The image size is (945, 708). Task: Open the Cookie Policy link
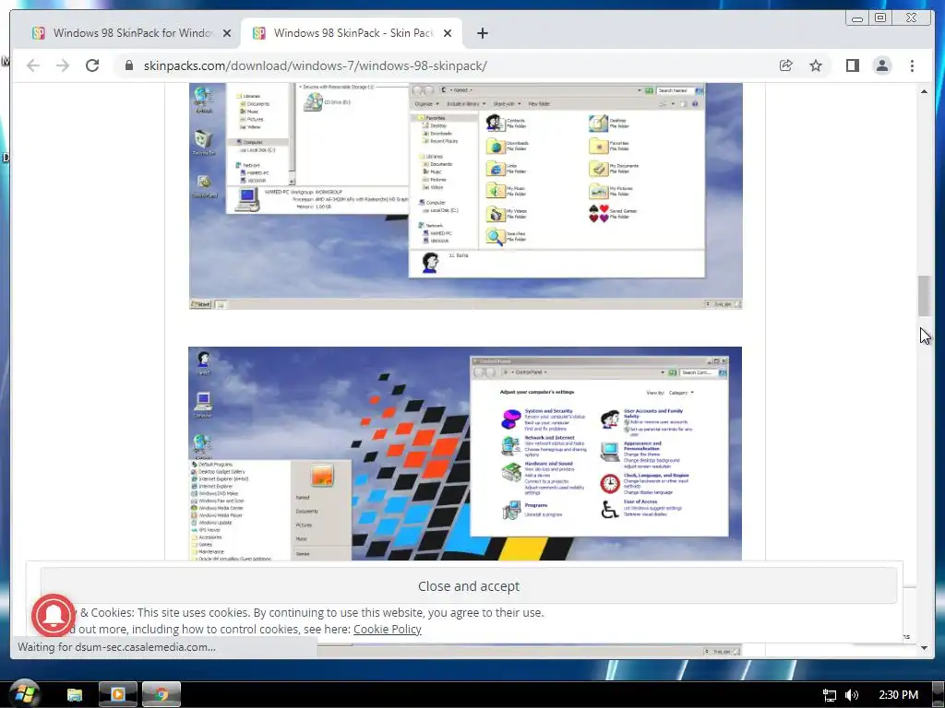click(387, 629)
